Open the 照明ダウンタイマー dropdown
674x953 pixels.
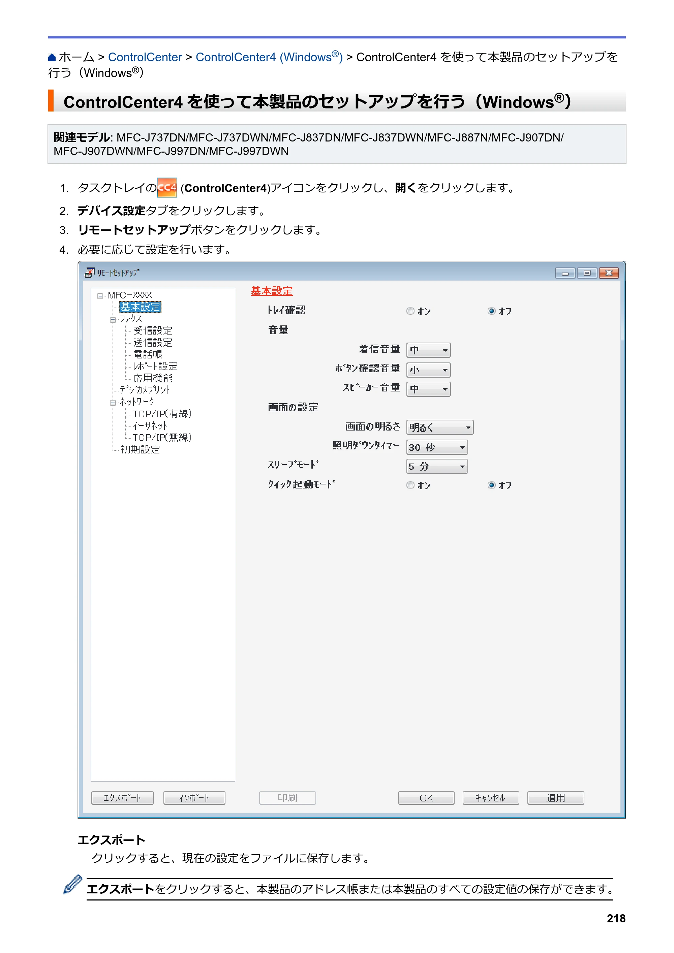(x=437, y=447)
